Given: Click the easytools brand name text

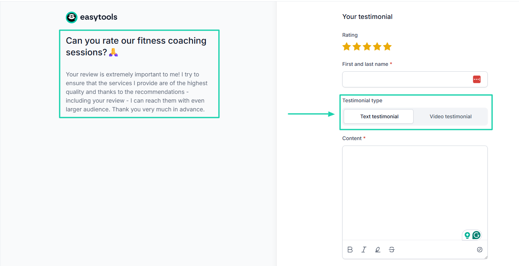Looking at the screenshot, I should click(99, 17).
